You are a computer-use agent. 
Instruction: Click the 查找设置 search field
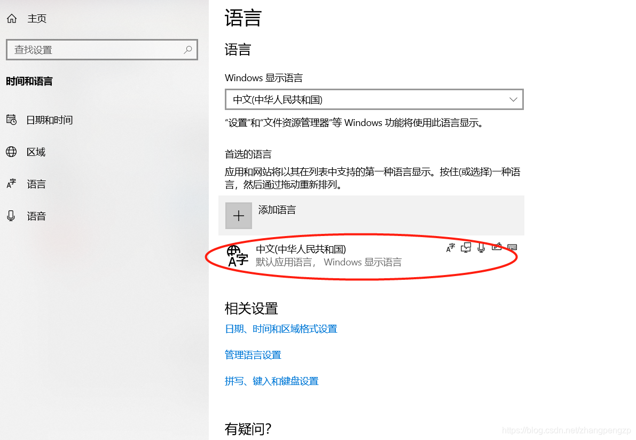click(x=102, y=50)
